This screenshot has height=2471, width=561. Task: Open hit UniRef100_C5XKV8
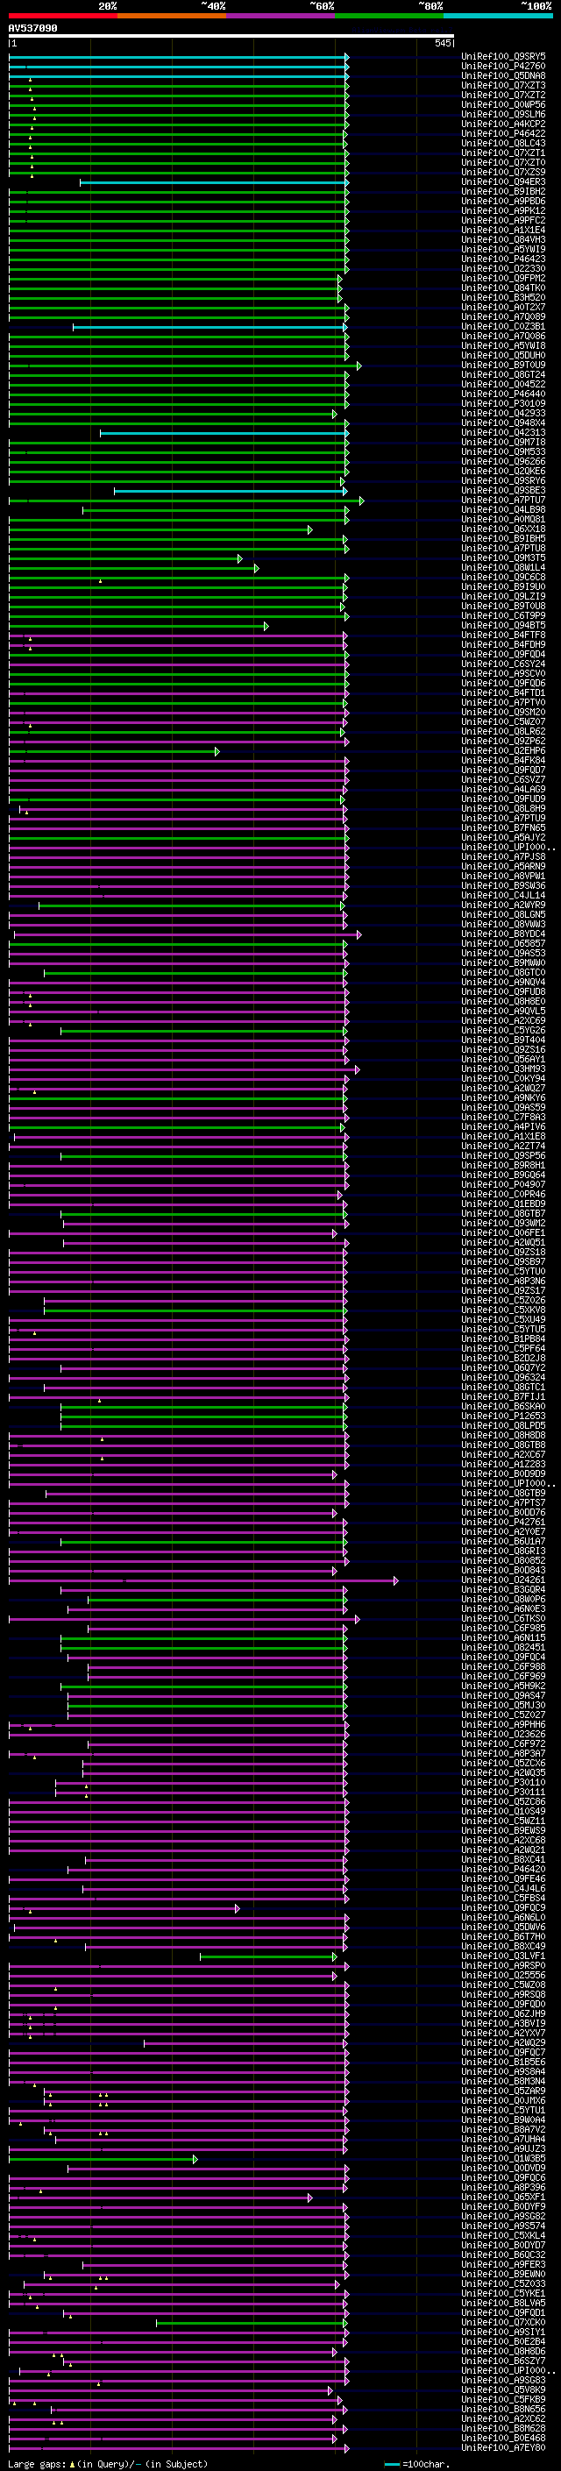(503, 1310)
